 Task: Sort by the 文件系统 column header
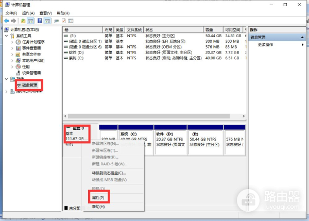(134, 30)
